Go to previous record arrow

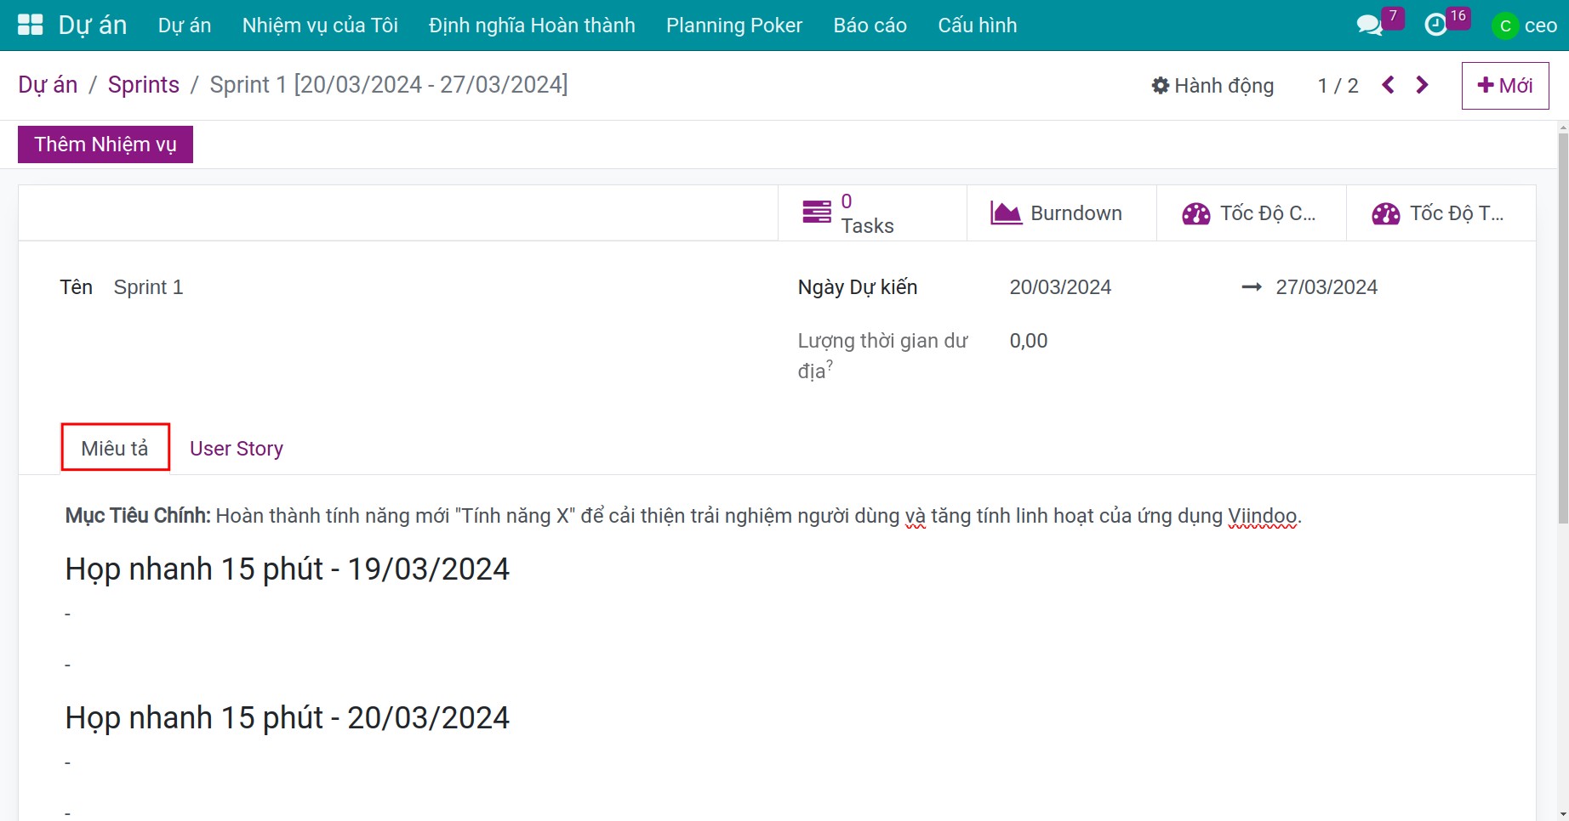click(1388, 85)
